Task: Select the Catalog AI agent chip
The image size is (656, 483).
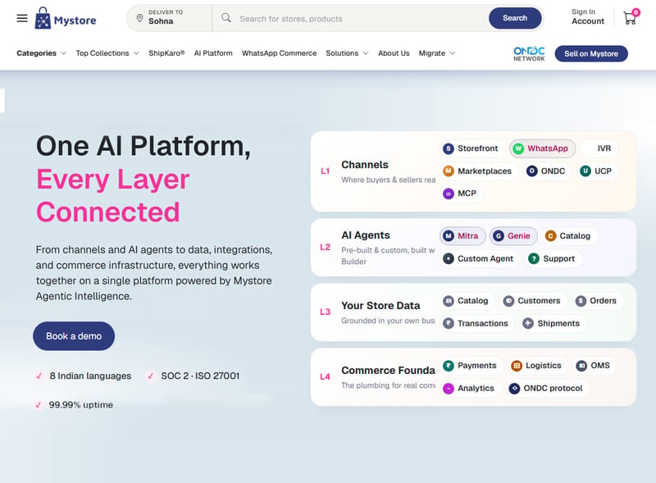Action: coord(568,236)
